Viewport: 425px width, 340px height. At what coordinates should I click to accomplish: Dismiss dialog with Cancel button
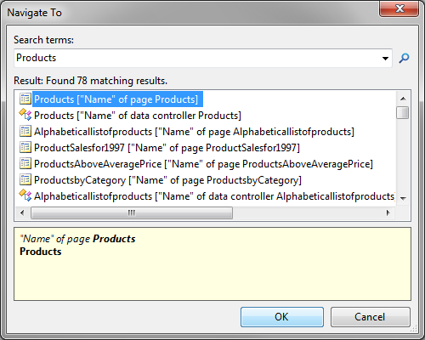click(370, 317)
